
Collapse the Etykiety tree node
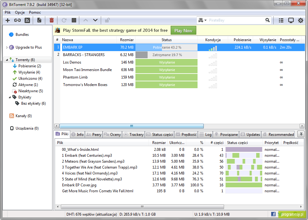click(10, 97)
